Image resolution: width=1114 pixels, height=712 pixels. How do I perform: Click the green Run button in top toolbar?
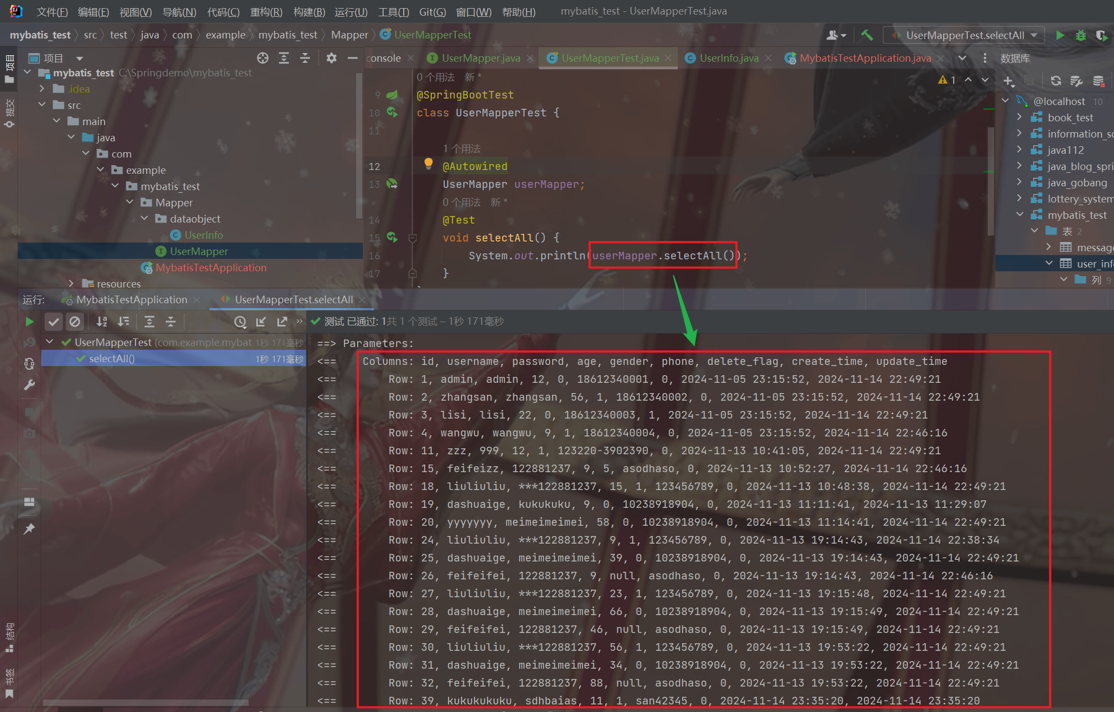(1060, 35)
